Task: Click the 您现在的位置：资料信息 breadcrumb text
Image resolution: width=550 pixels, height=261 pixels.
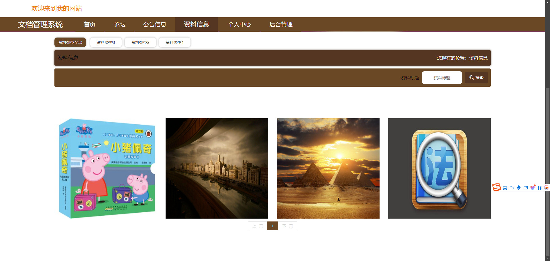Action: tap(462, 58)
